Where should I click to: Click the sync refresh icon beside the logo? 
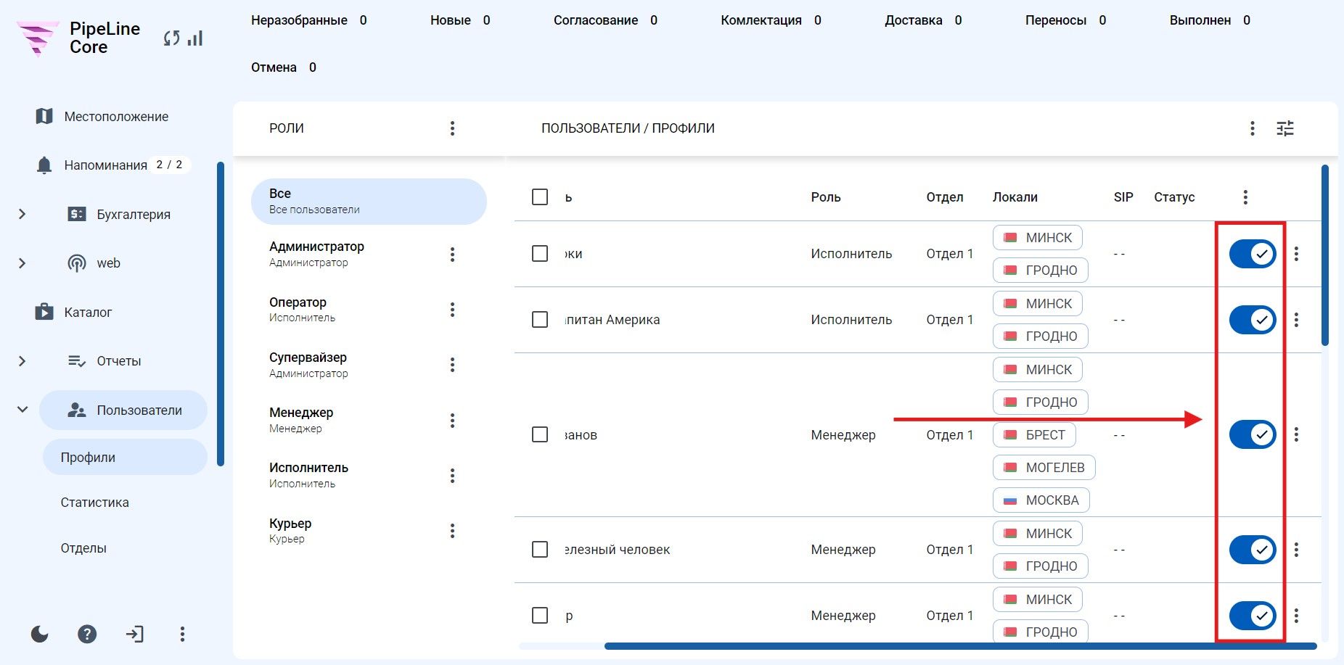(x=171, y=38)
